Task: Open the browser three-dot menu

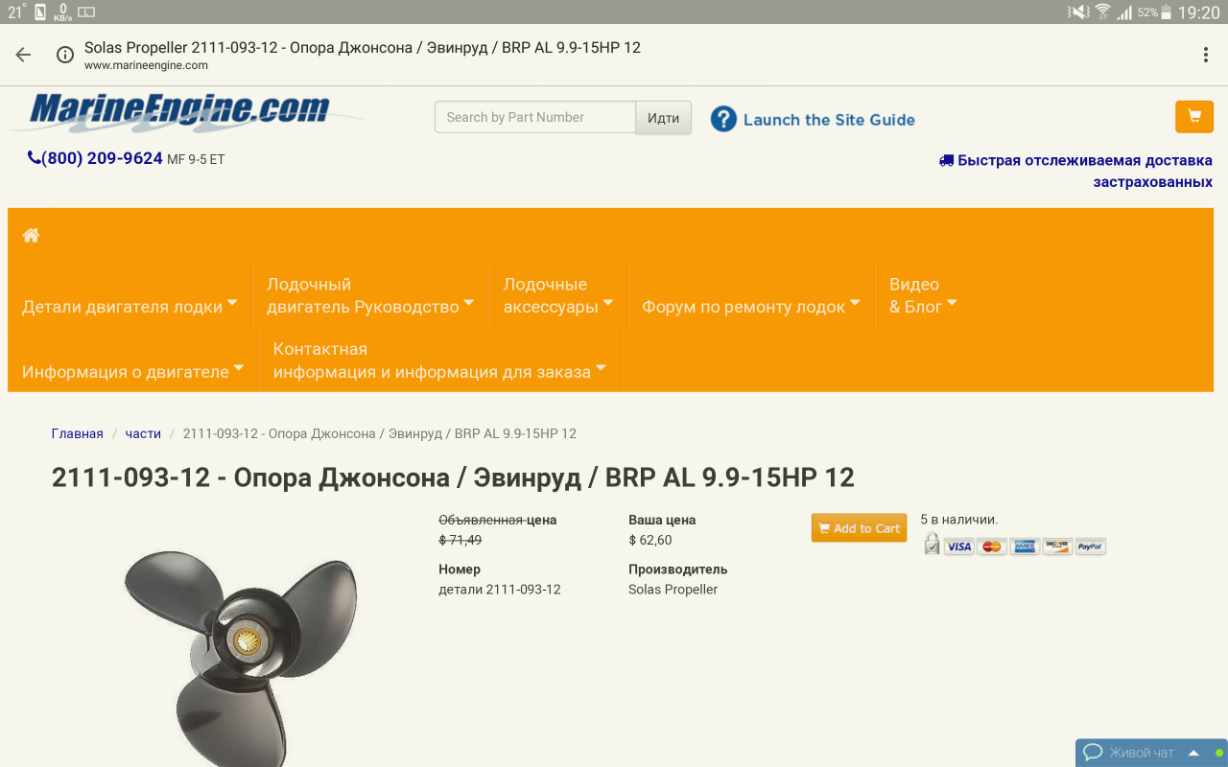Action: pos(1205,55)
